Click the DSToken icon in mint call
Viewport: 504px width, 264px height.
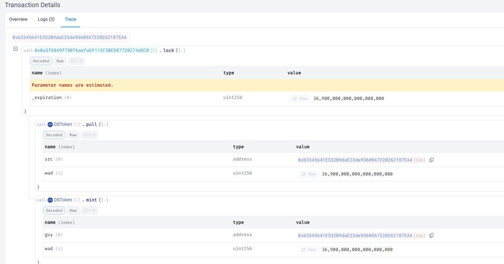50,200
